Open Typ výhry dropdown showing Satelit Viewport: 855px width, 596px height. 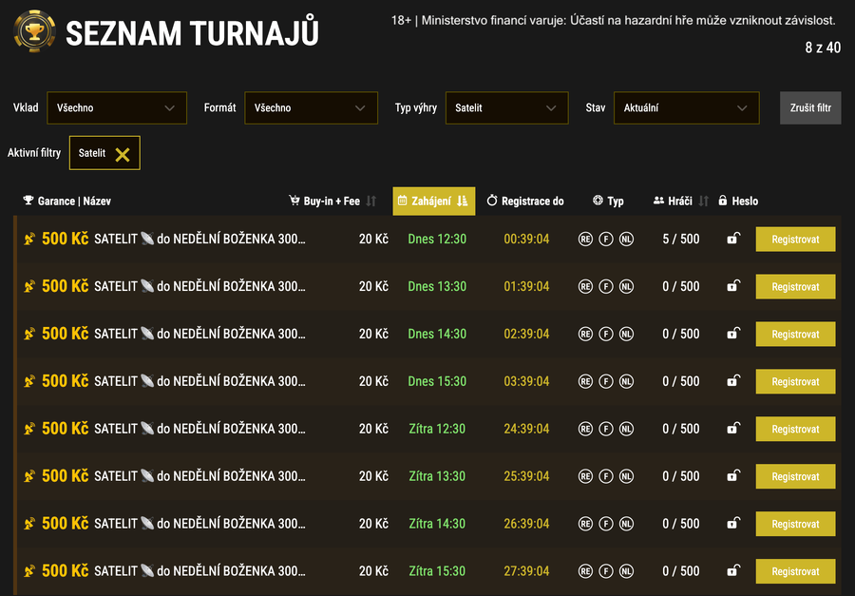[x=505, y=108]
